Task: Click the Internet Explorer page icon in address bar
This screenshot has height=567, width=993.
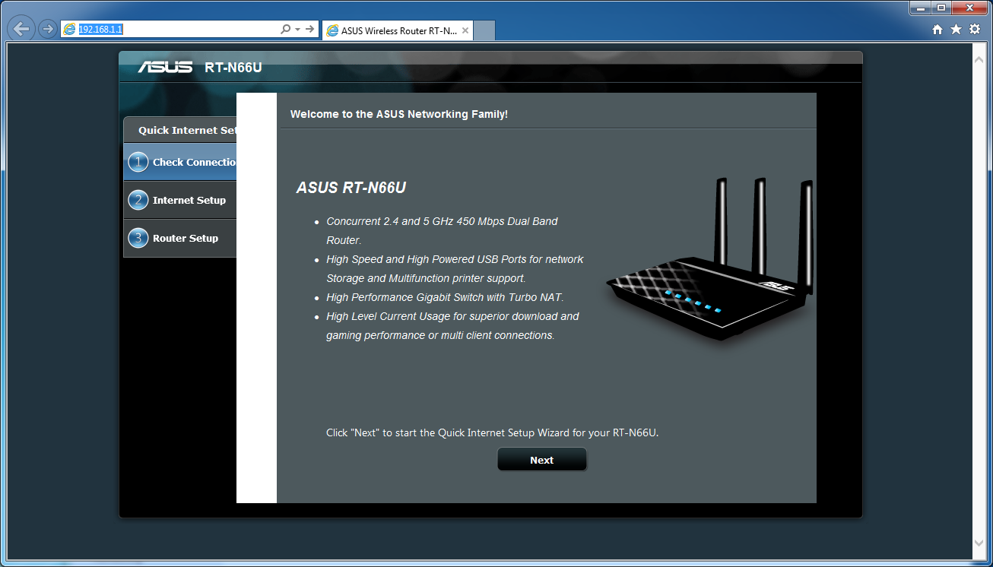Action: coord(70,29)
